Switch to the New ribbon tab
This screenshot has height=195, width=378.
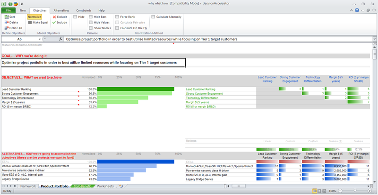pyautogui.click(x=23, y=10)
